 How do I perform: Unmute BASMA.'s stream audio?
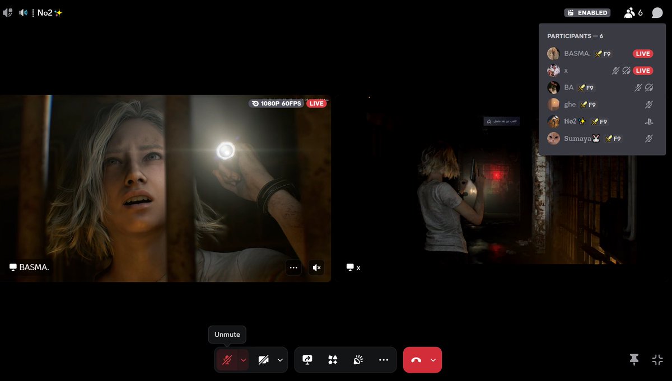coord(316,267)
